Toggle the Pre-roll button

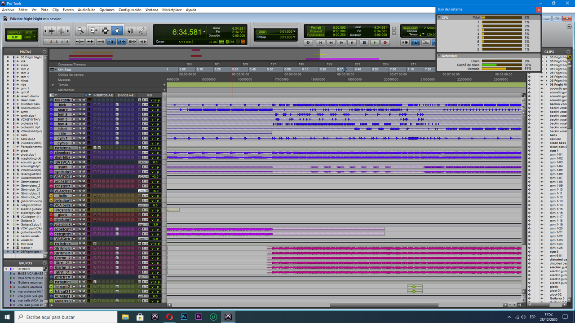coord(316,27)
